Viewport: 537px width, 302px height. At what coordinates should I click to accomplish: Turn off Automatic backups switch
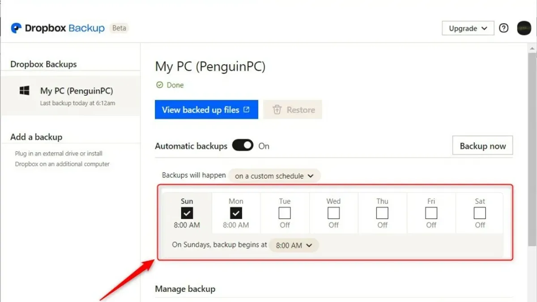click(243, 146)
